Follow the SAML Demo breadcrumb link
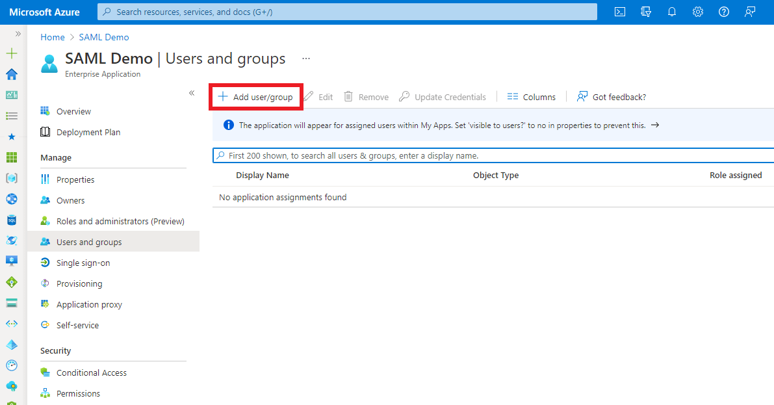Screen dimensions: 774x405 tap(103, 37)
